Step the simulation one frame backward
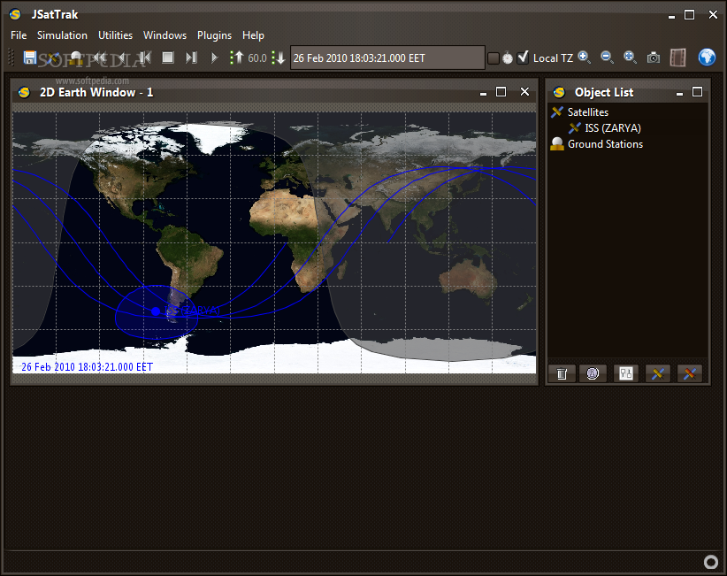Viewport: 727px width, 576px height. coord(145,58)
